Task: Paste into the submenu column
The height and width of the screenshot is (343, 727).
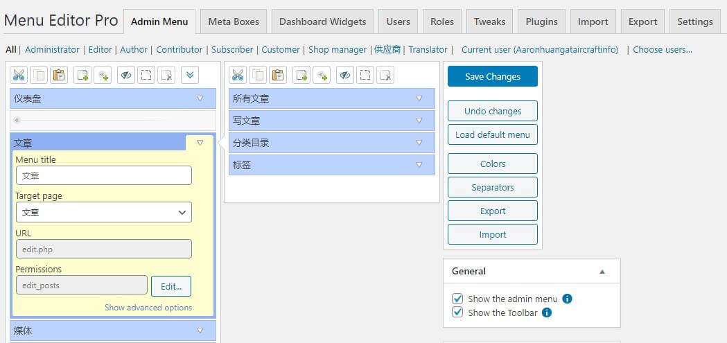Action: (278, 75)
